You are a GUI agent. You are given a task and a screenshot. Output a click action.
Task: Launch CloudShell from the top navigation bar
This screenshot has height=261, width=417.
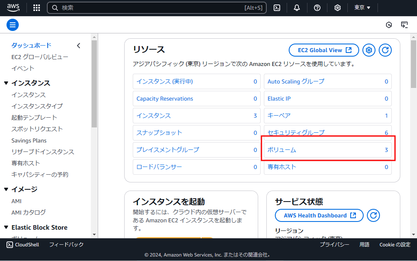[277, 8]
